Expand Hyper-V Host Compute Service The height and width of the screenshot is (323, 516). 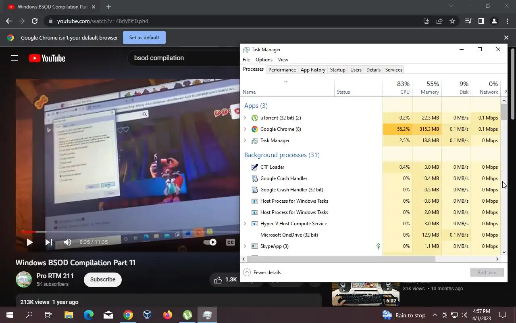[245, 224]
